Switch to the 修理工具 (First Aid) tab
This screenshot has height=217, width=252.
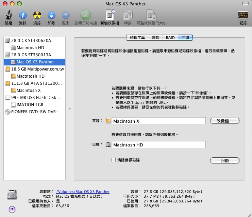coord(137,38)
